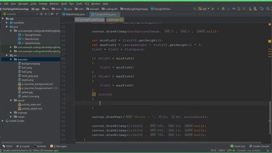The height and width of the screenshot is (153, 272).
Task: Collapse the layout folder
Action: (11, 100)
